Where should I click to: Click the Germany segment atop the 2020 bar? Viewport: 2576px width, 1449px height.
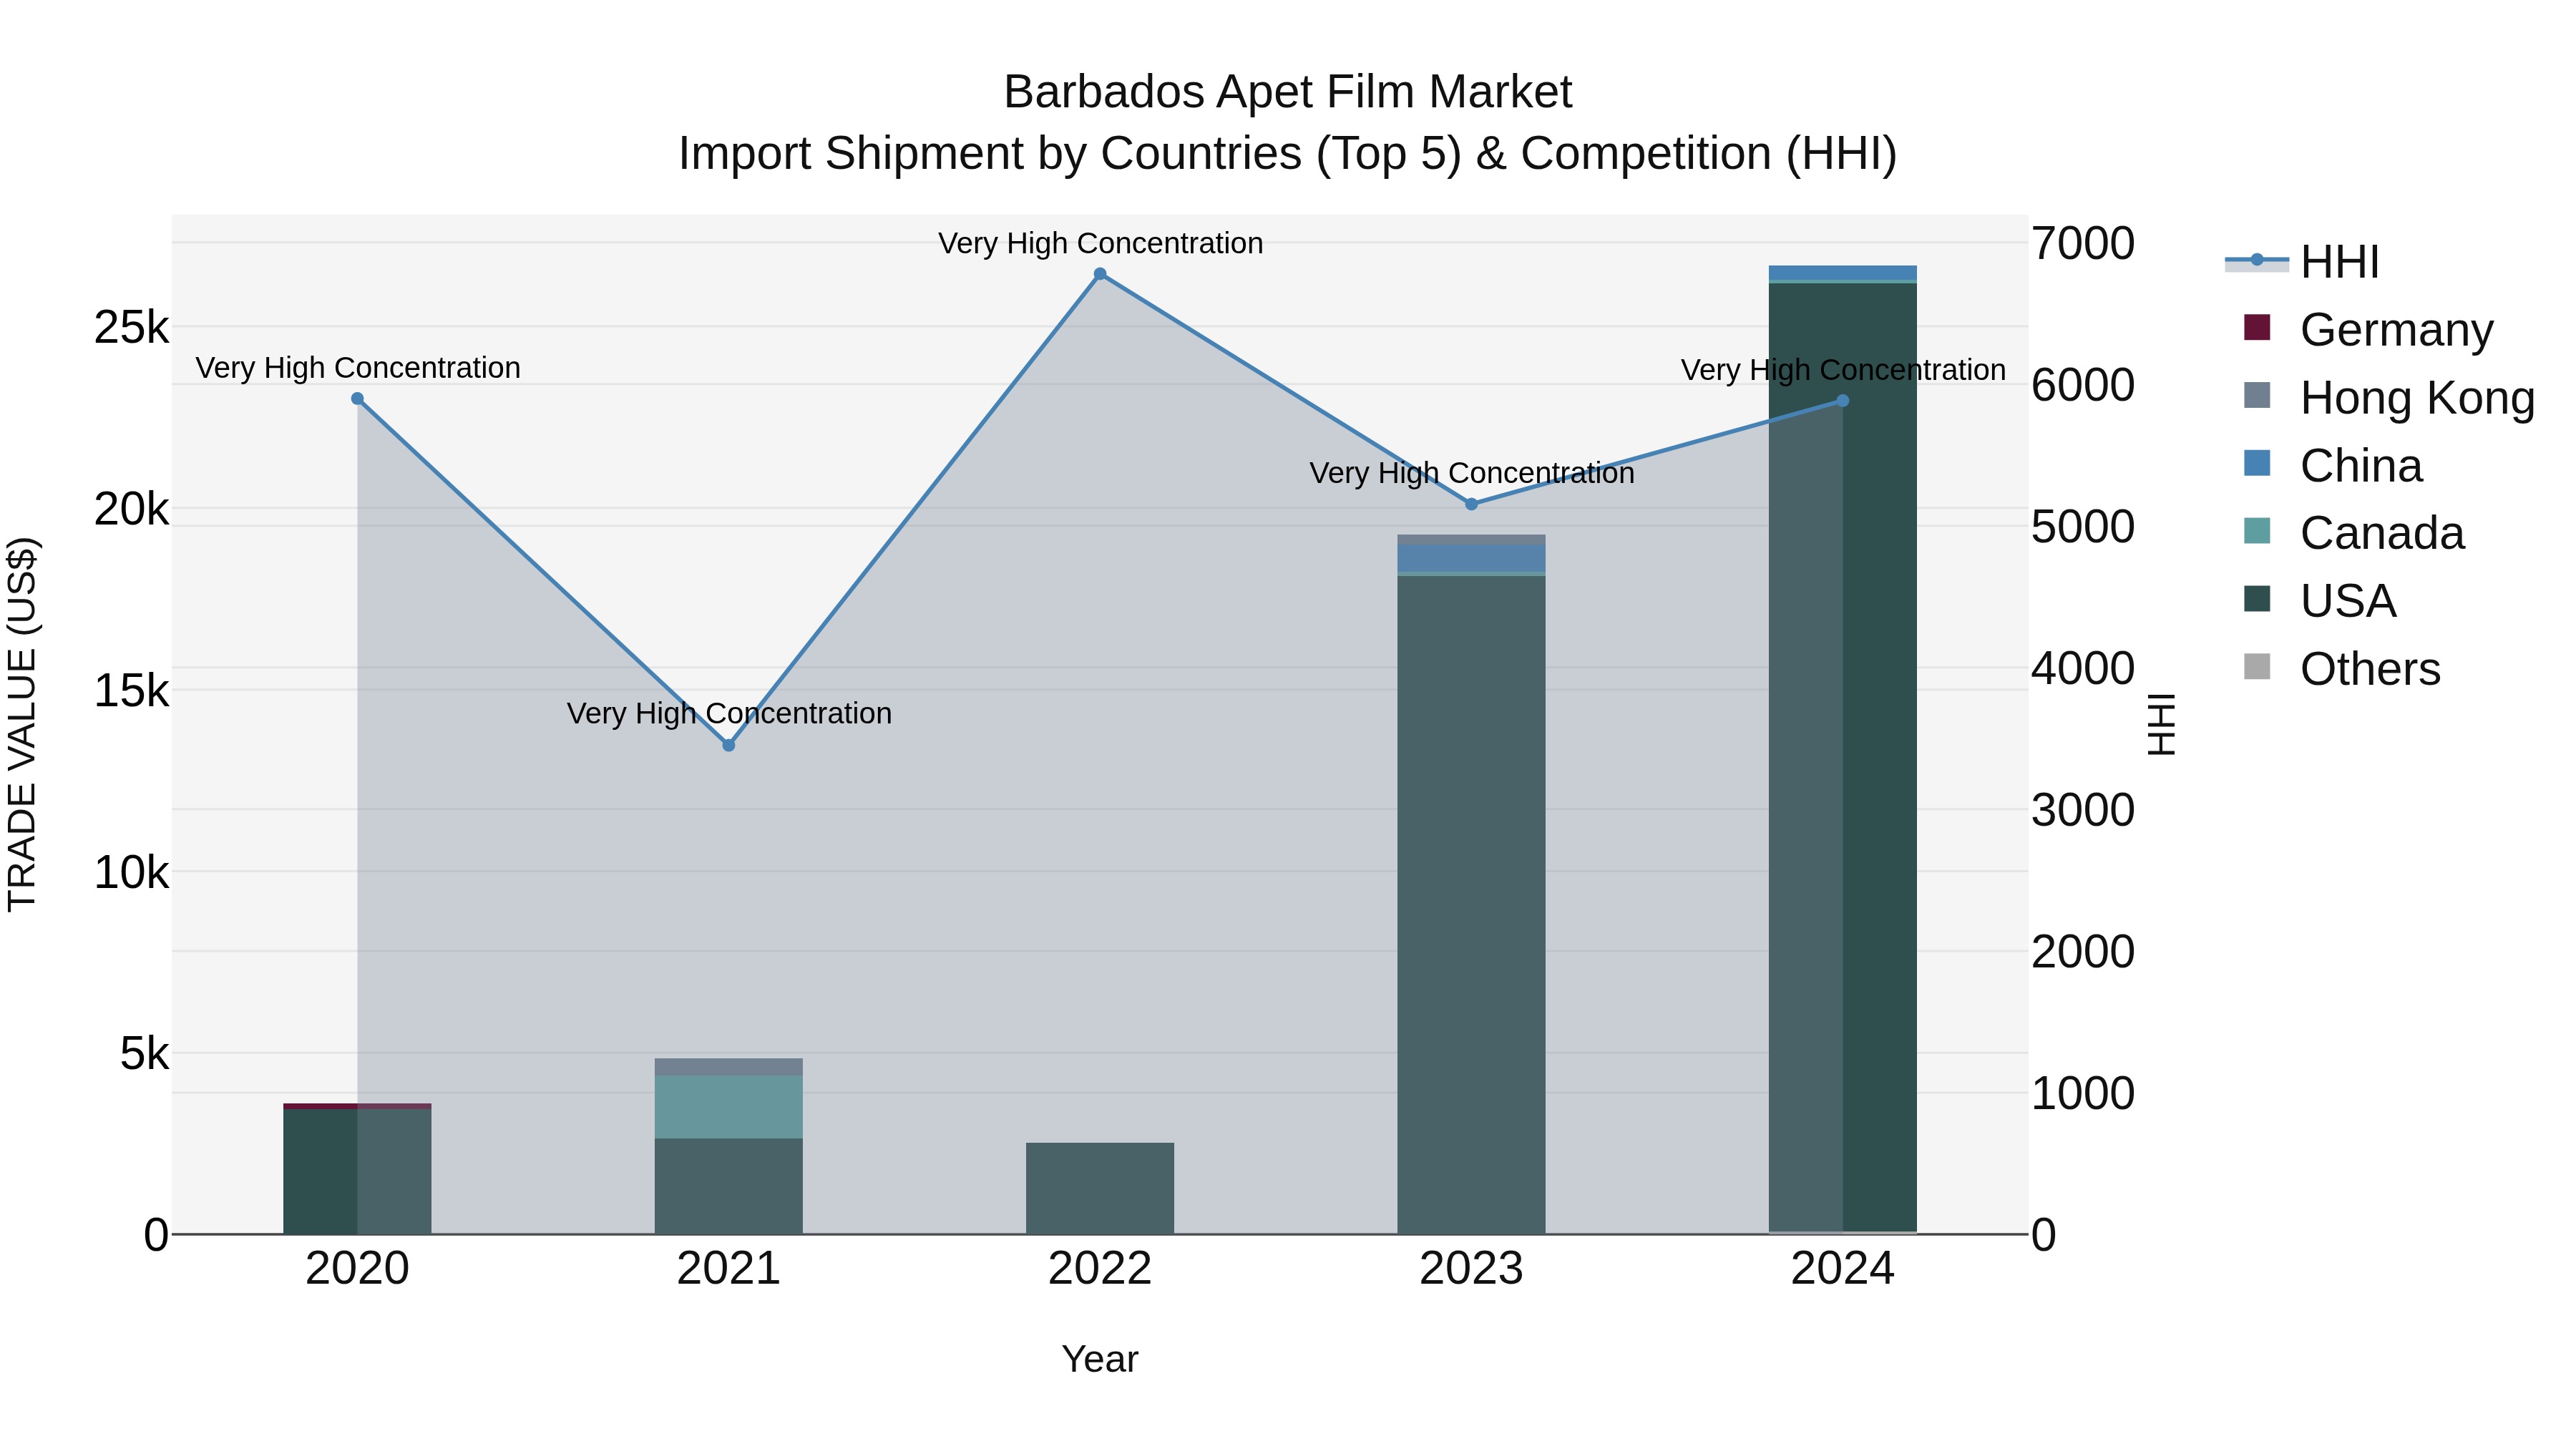point(357,1106)
